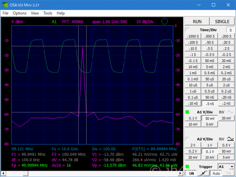Screen dimensions: 236x177
Task: Toggle the S button beside Time/Div
Action: 230,30
